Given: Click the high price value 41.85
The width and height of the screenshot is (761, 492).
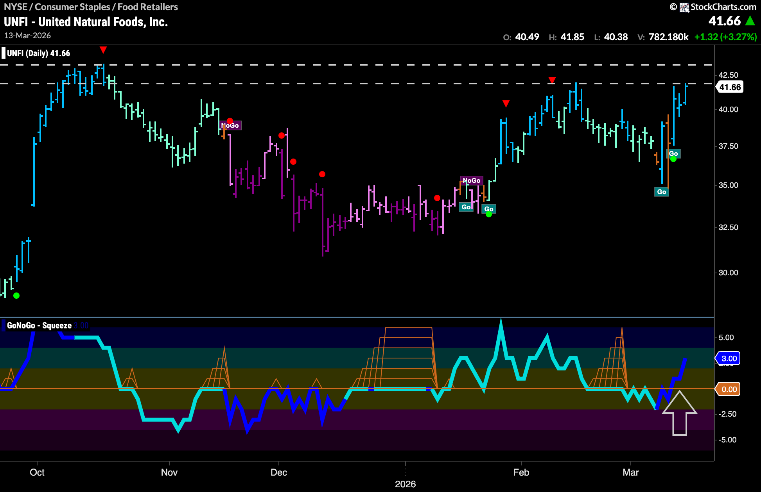Looking at the screenshot, I should pos(572,37).
